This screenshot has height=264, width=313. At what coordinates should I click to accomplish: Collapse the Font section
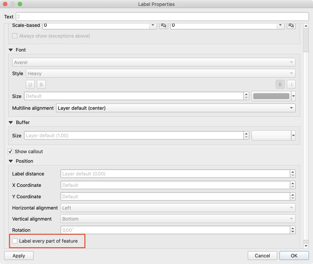(x=11, y=50)
